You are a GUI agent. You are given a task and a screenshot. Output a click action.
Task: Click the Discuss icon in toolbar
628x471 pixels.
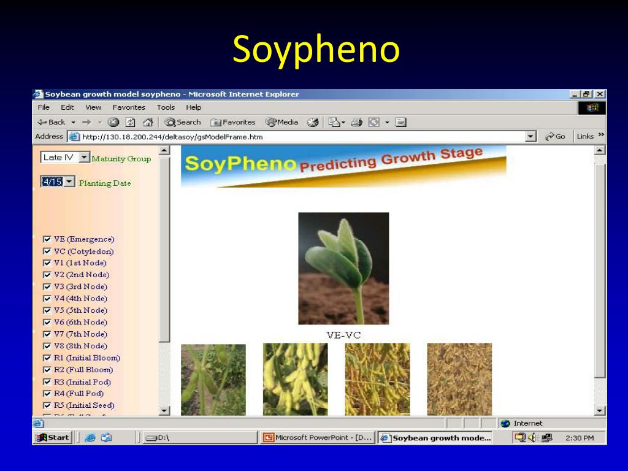[x=401, y=122]
